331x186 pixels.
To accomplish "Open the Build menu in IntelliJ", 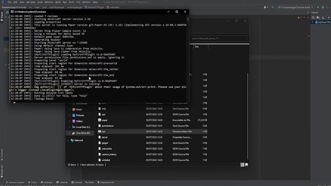I will (x=58, y=2).
